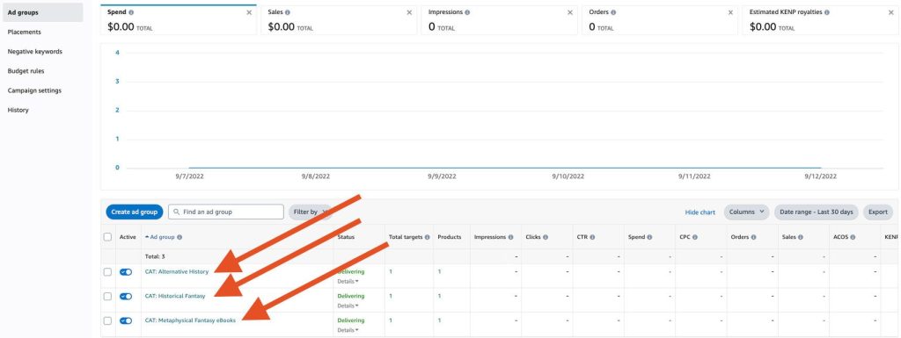Toggle active switch for CAT: Metaphysical Fantasy eBooks
901x338 pixels.
pos(126,320)
